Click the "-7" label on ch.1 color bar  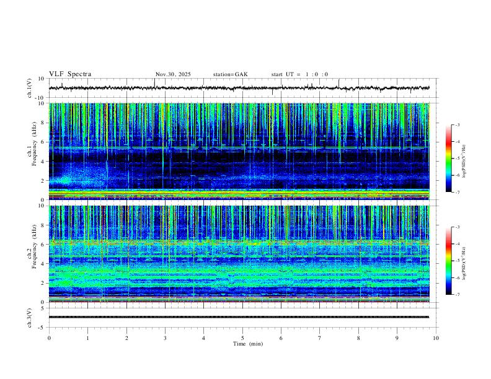[x=458, y=193]
